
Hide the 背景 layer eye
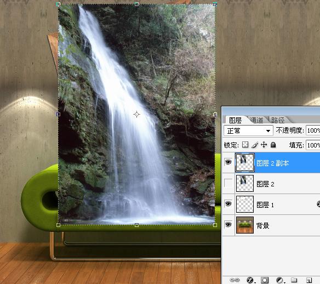click(x=228, y=224)
